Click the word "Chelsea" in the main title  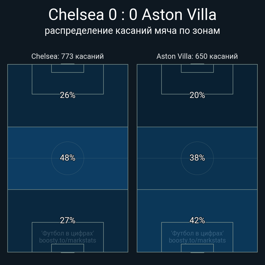tap(76, 15)
